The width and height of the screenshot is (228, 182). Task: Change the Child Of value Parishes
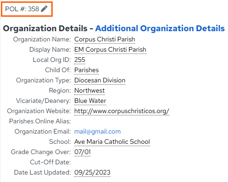click(x=86, y=70)
